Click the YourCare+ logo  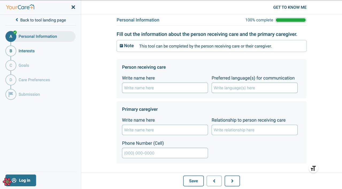coord(20,7)
